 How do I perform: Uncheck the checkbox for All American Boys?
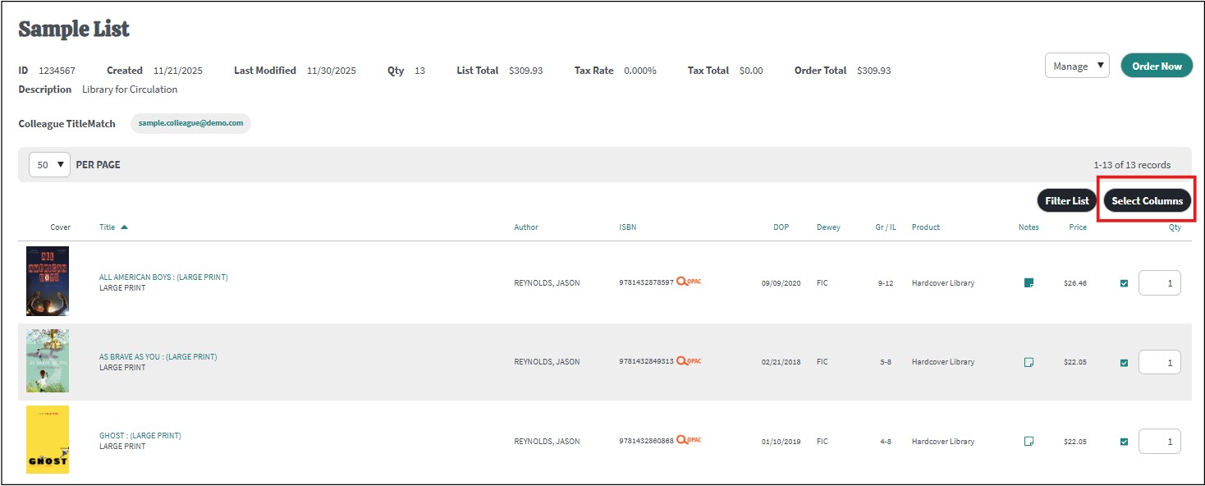point(1124,283)
